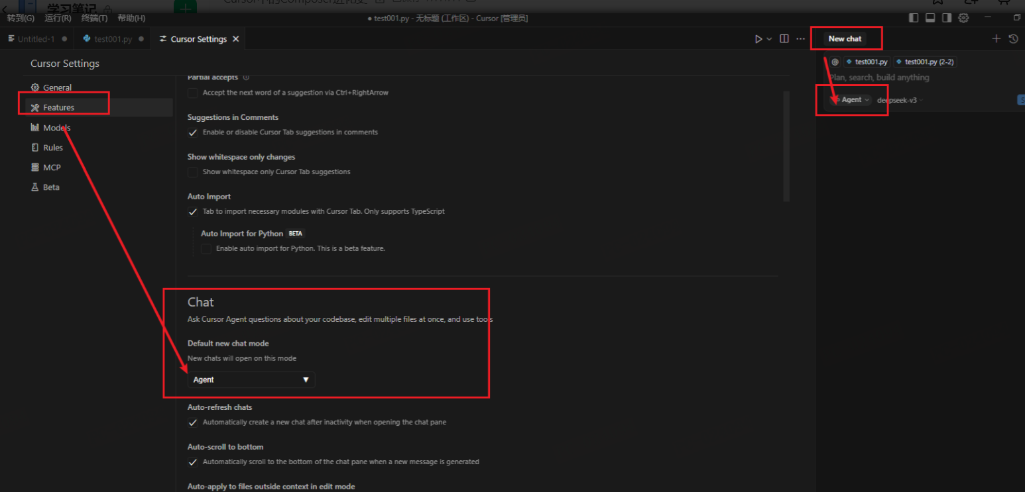
Task: Open Rules settings section
Action: [x=99, y=148]
